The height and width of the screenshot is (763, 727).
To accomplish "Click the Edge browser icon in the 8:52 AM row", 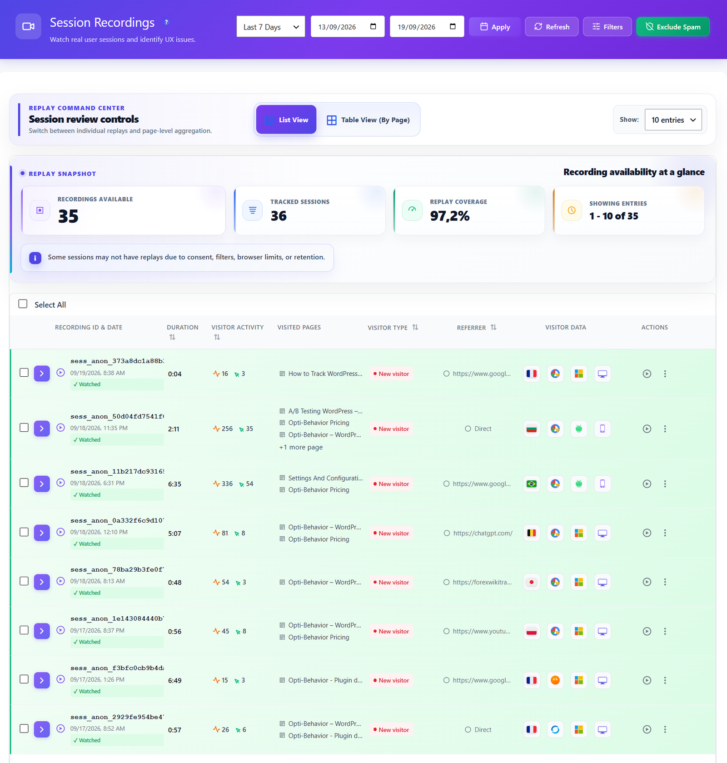I will coord(555,729).
